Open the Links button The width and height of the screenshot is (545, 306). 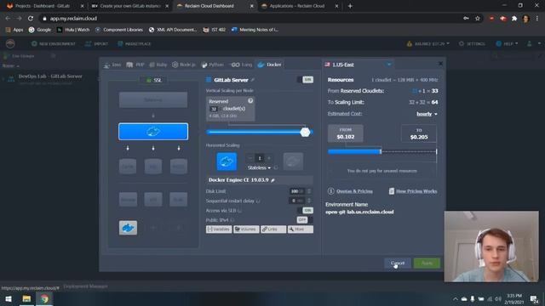click(x=273, y=229)
